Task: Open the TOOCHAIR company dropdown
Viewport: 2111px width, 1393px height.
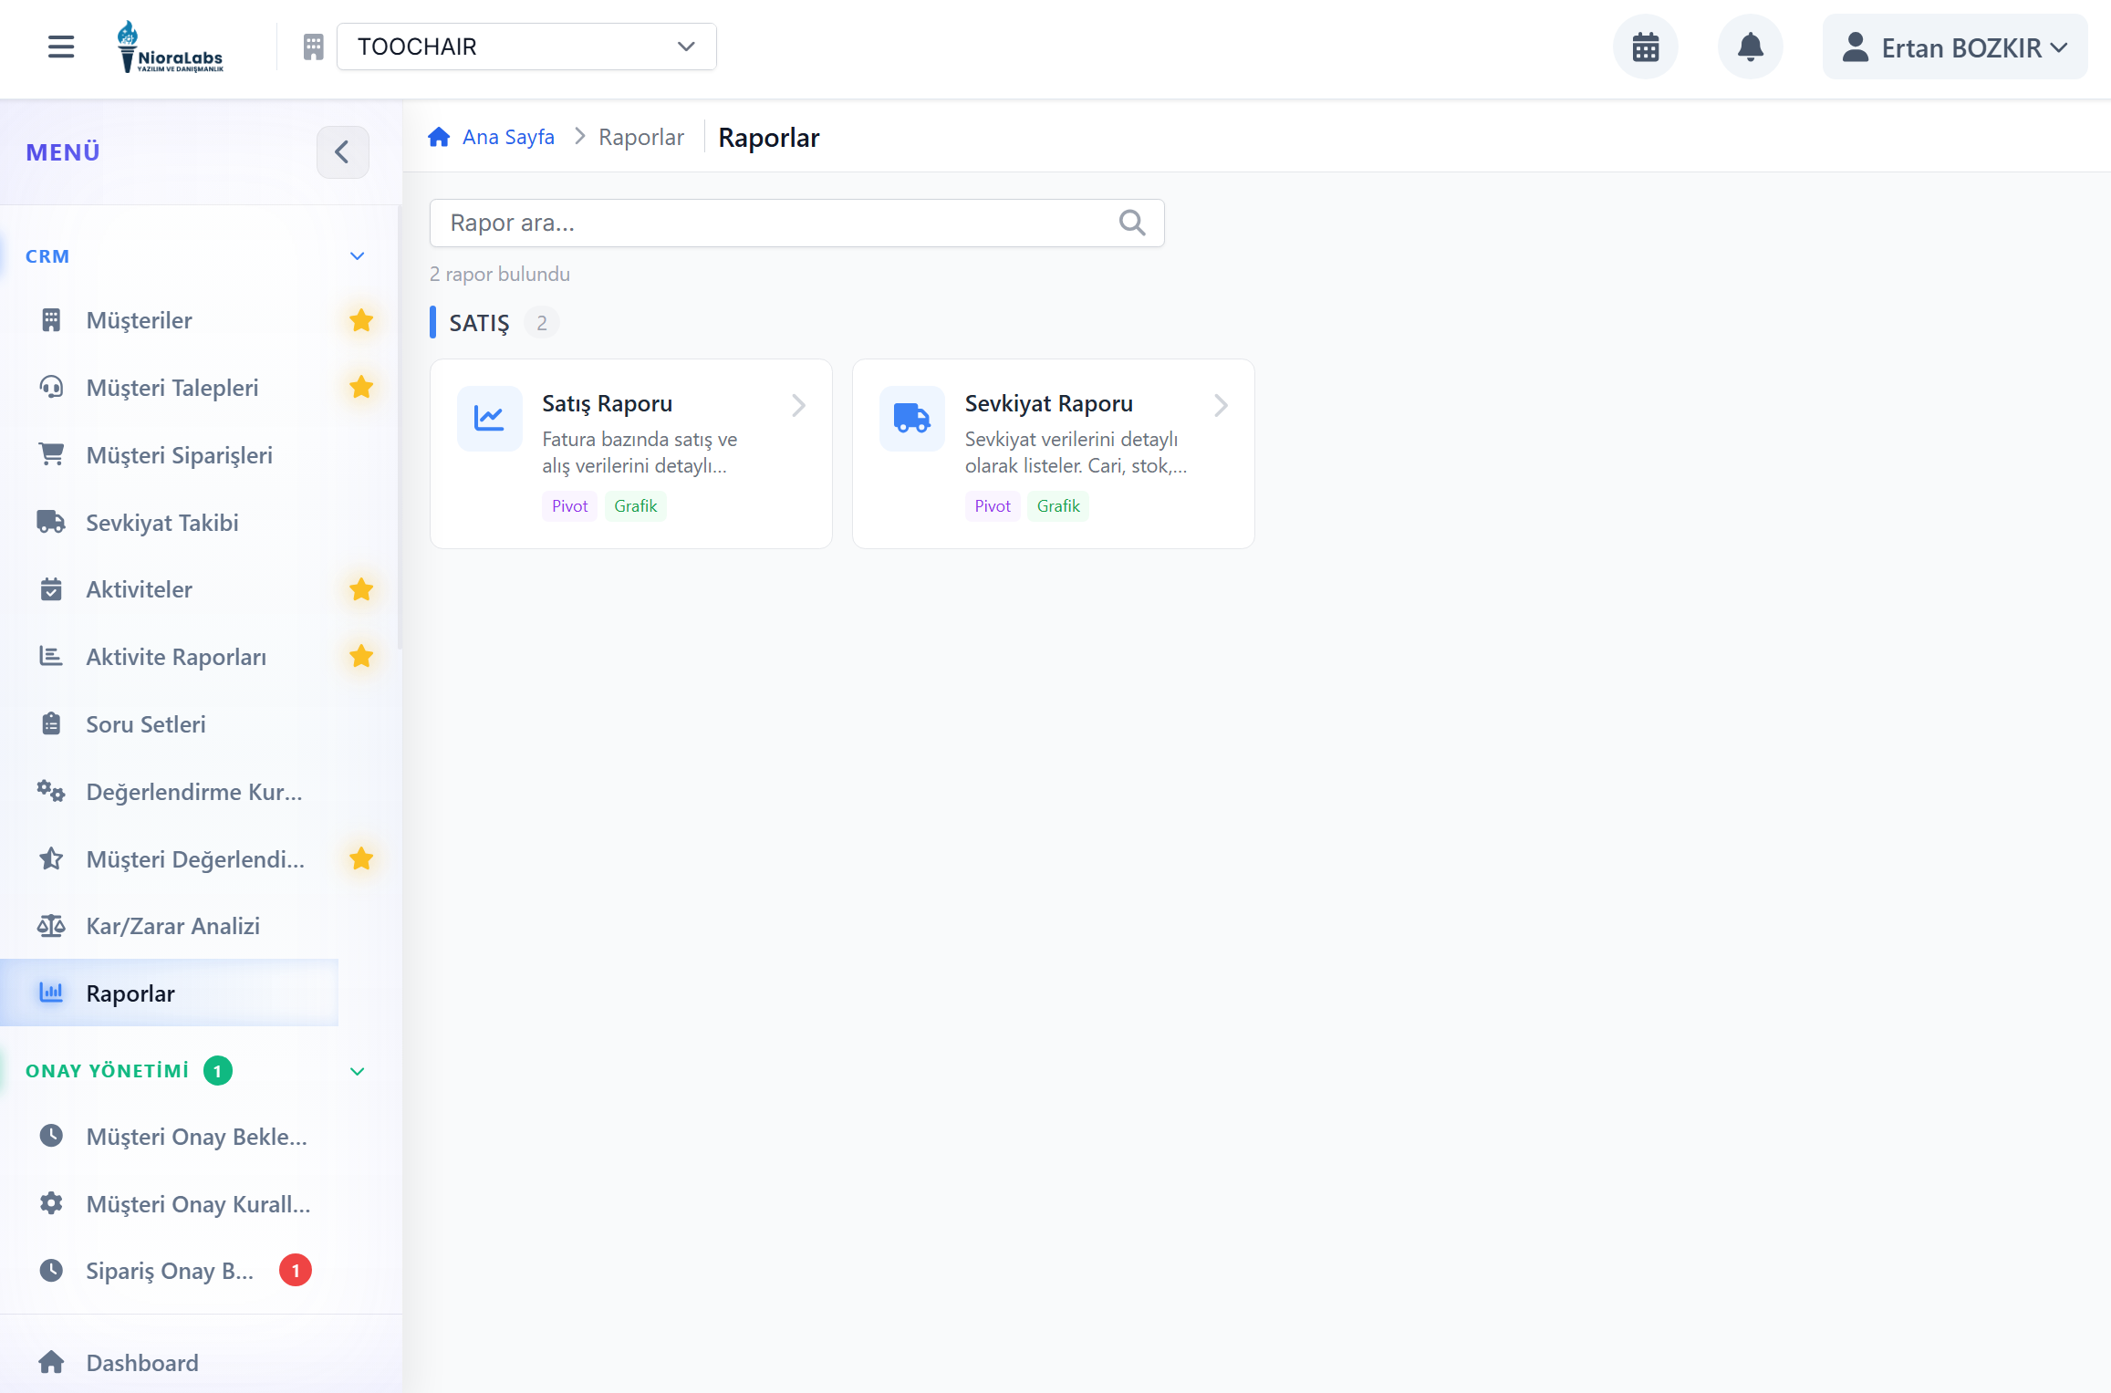Action: click(x=526, y=47)
